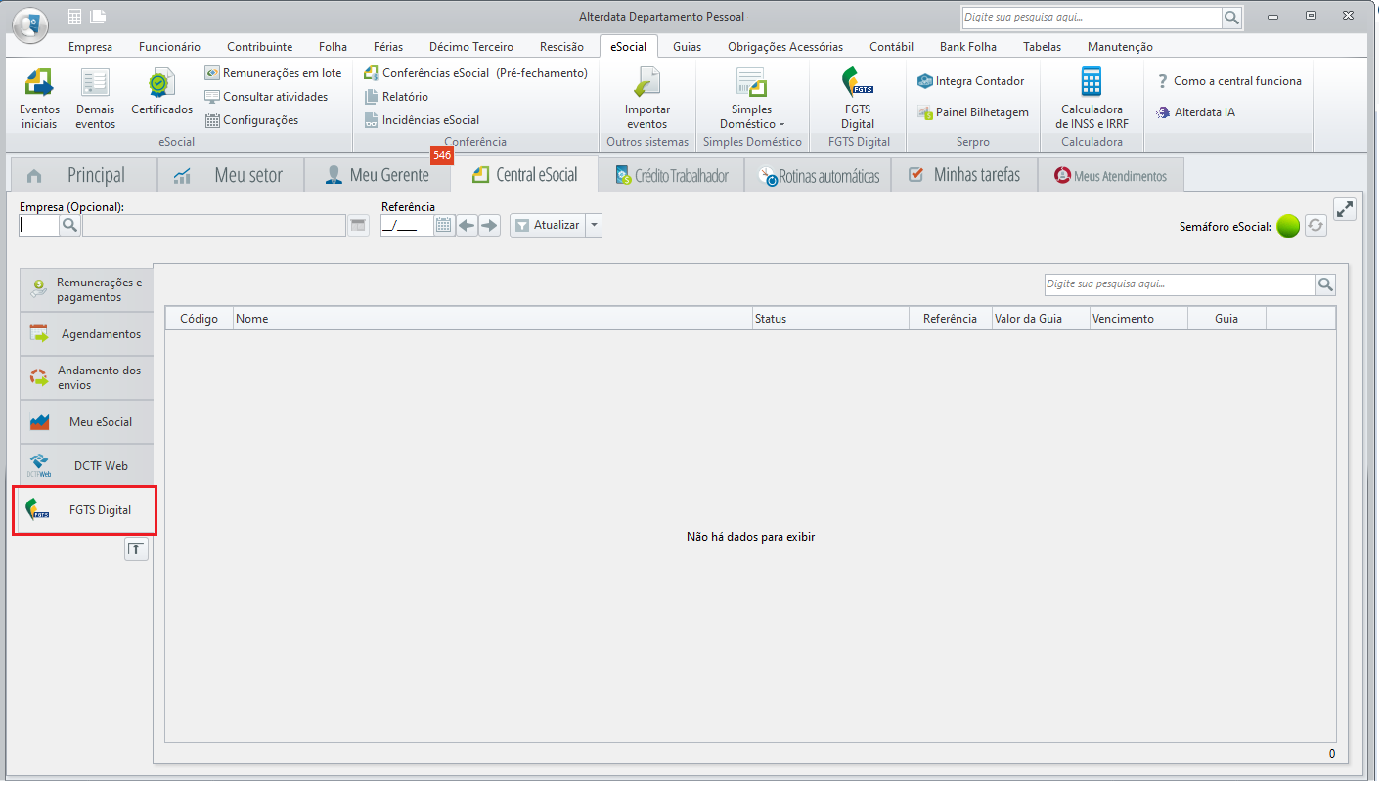Expand Atualizar dropdown arrow
1382x785 pixels.
pyautogui.click(x=594, y=225)
